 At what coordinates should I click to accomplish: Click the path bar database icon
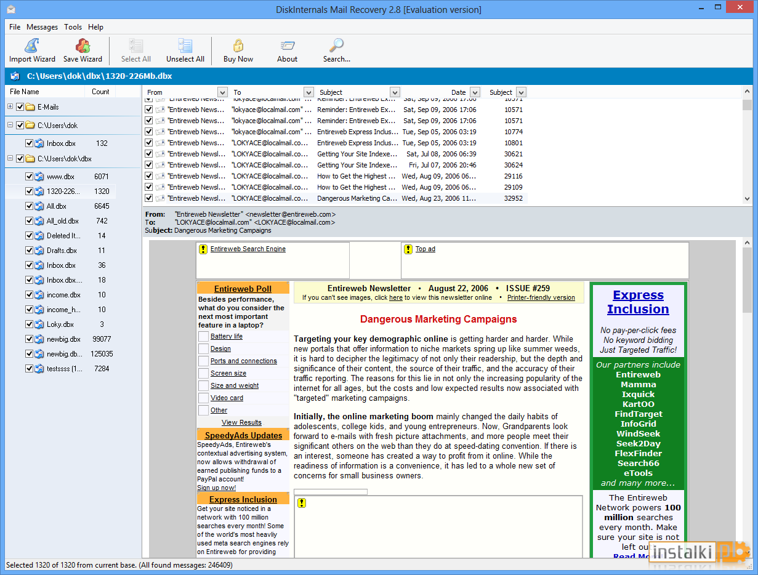pyautogui.click(x=15, y=76)
